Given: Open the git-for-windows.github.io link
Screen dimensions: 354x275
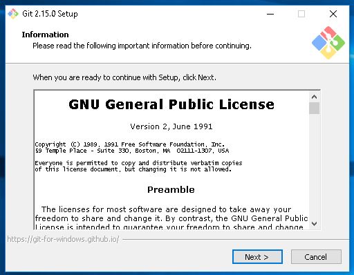Looking at the screenshot, I should tap(63, 239).
